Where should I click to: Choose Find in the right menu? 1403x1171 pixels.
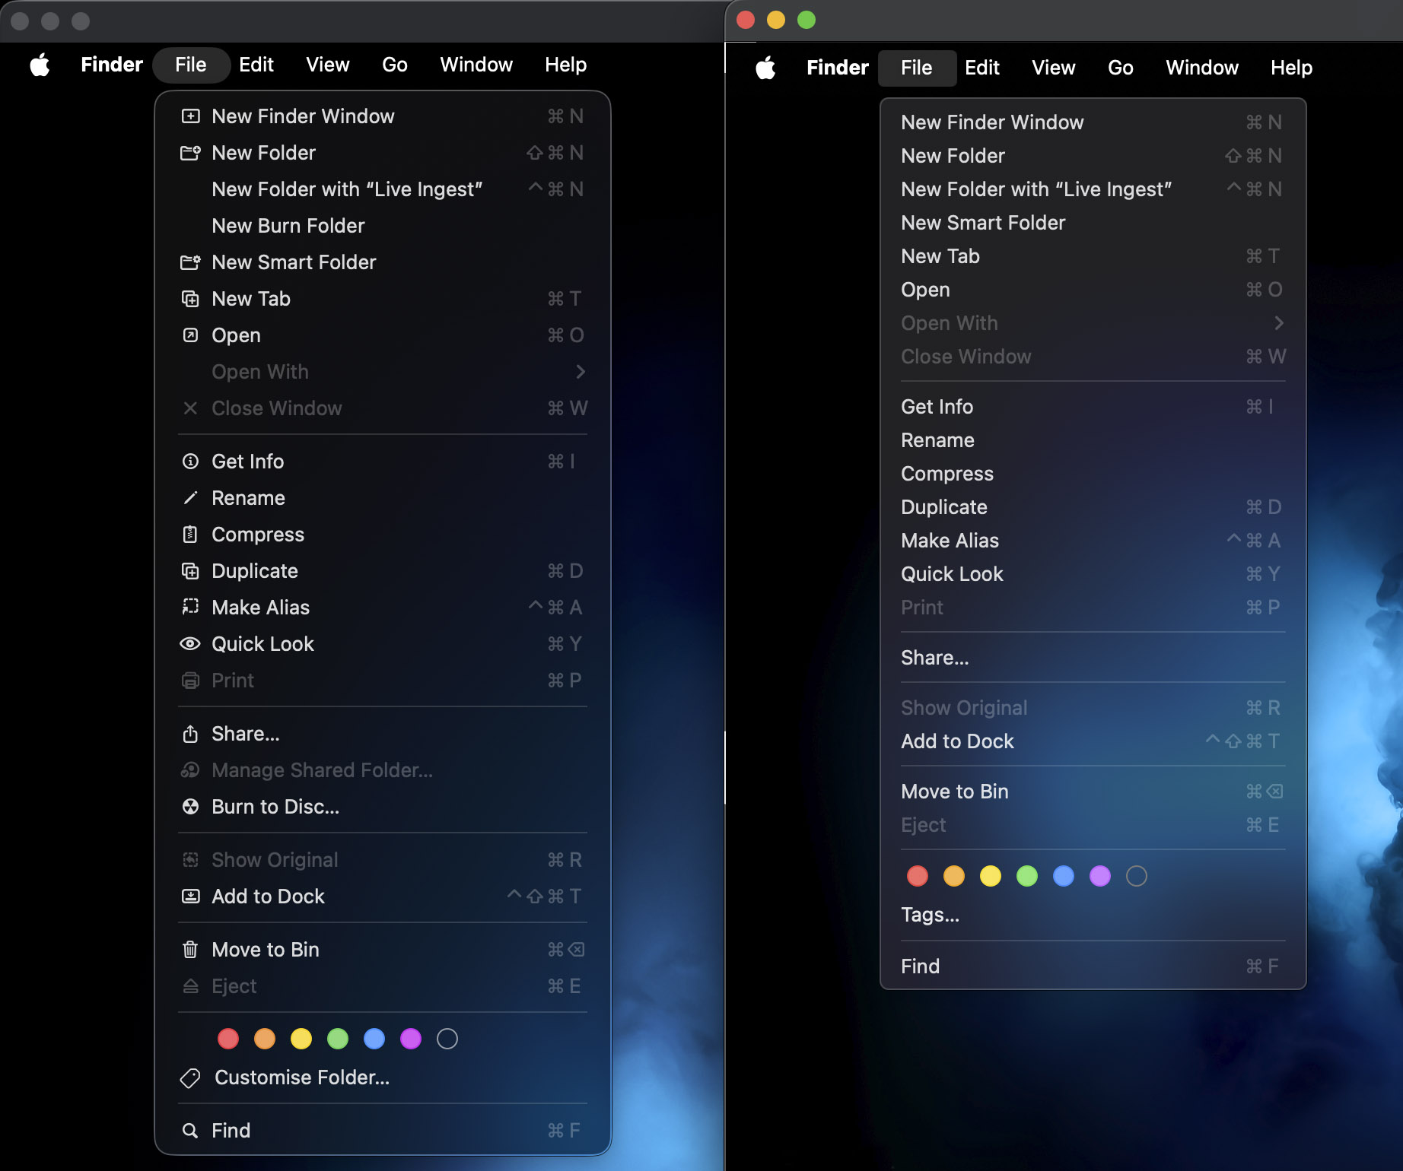point(1093,966)
